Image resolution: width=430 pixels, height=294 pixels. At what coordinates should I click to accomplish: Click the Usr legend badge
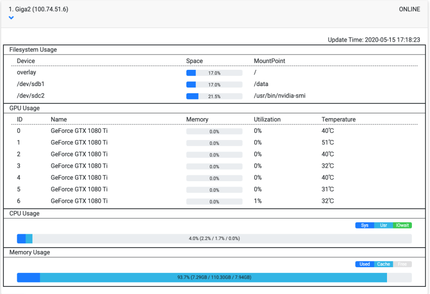pos(383,225)
